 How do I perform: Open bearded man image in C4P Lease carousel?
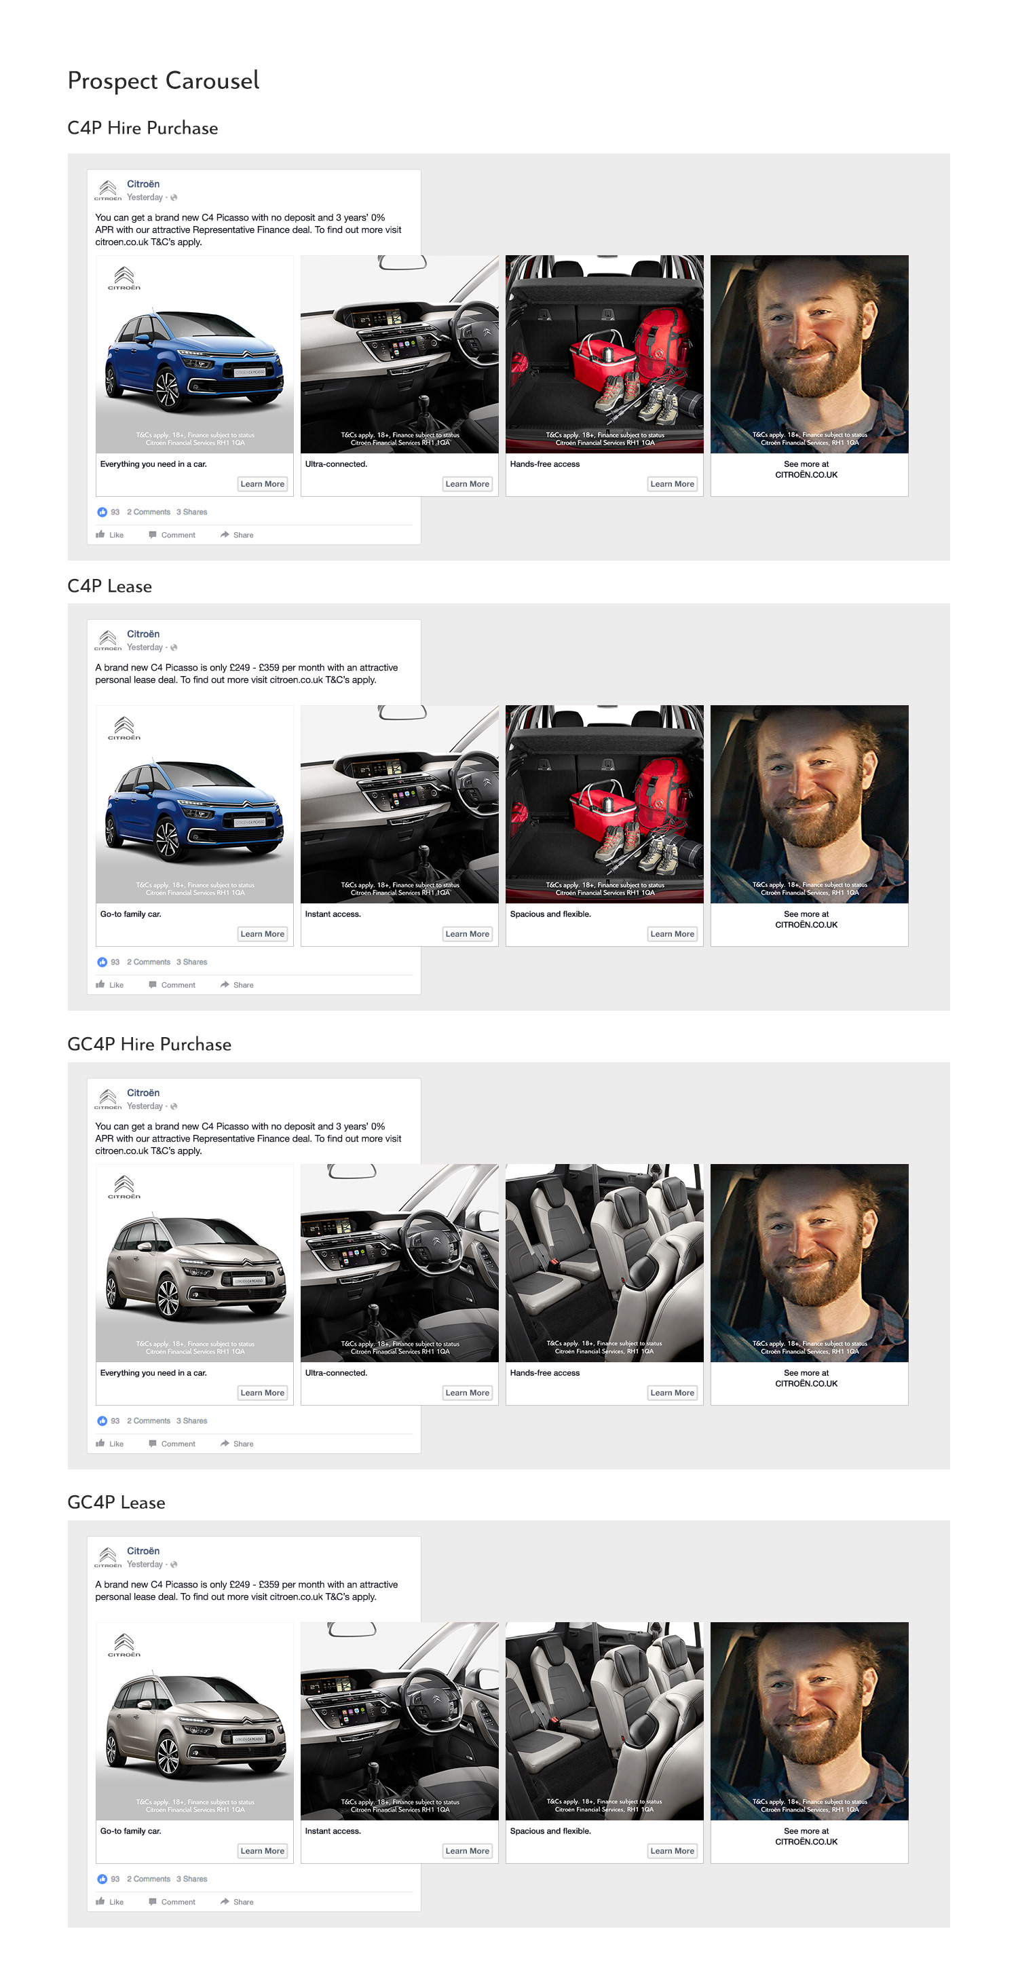click(809, 804)
